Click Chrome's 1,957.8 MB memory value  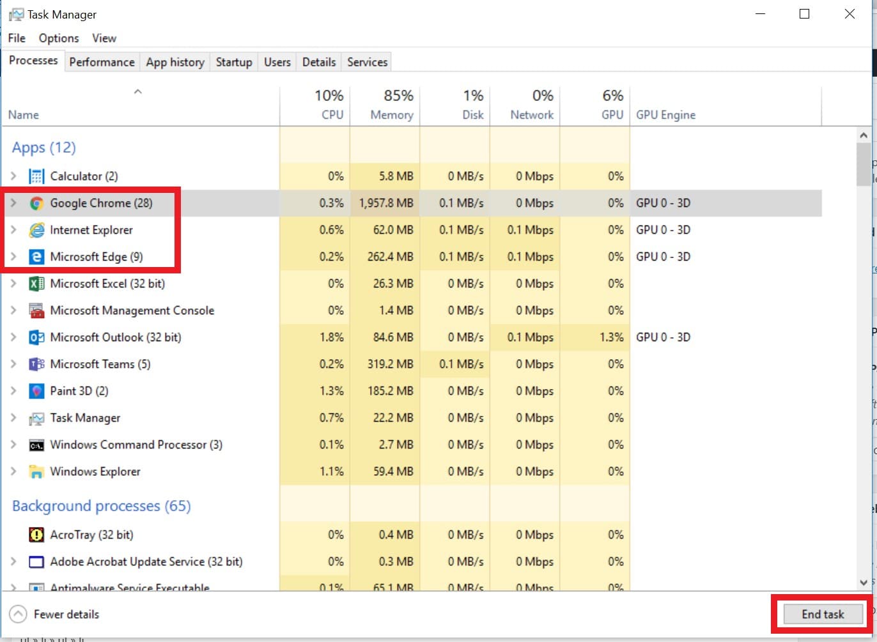[386, 203]
